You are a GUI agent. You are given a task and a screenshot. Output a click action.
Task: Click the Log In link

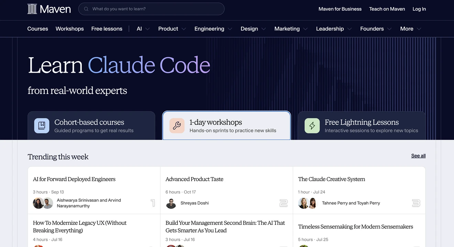[x=419, y=9]
